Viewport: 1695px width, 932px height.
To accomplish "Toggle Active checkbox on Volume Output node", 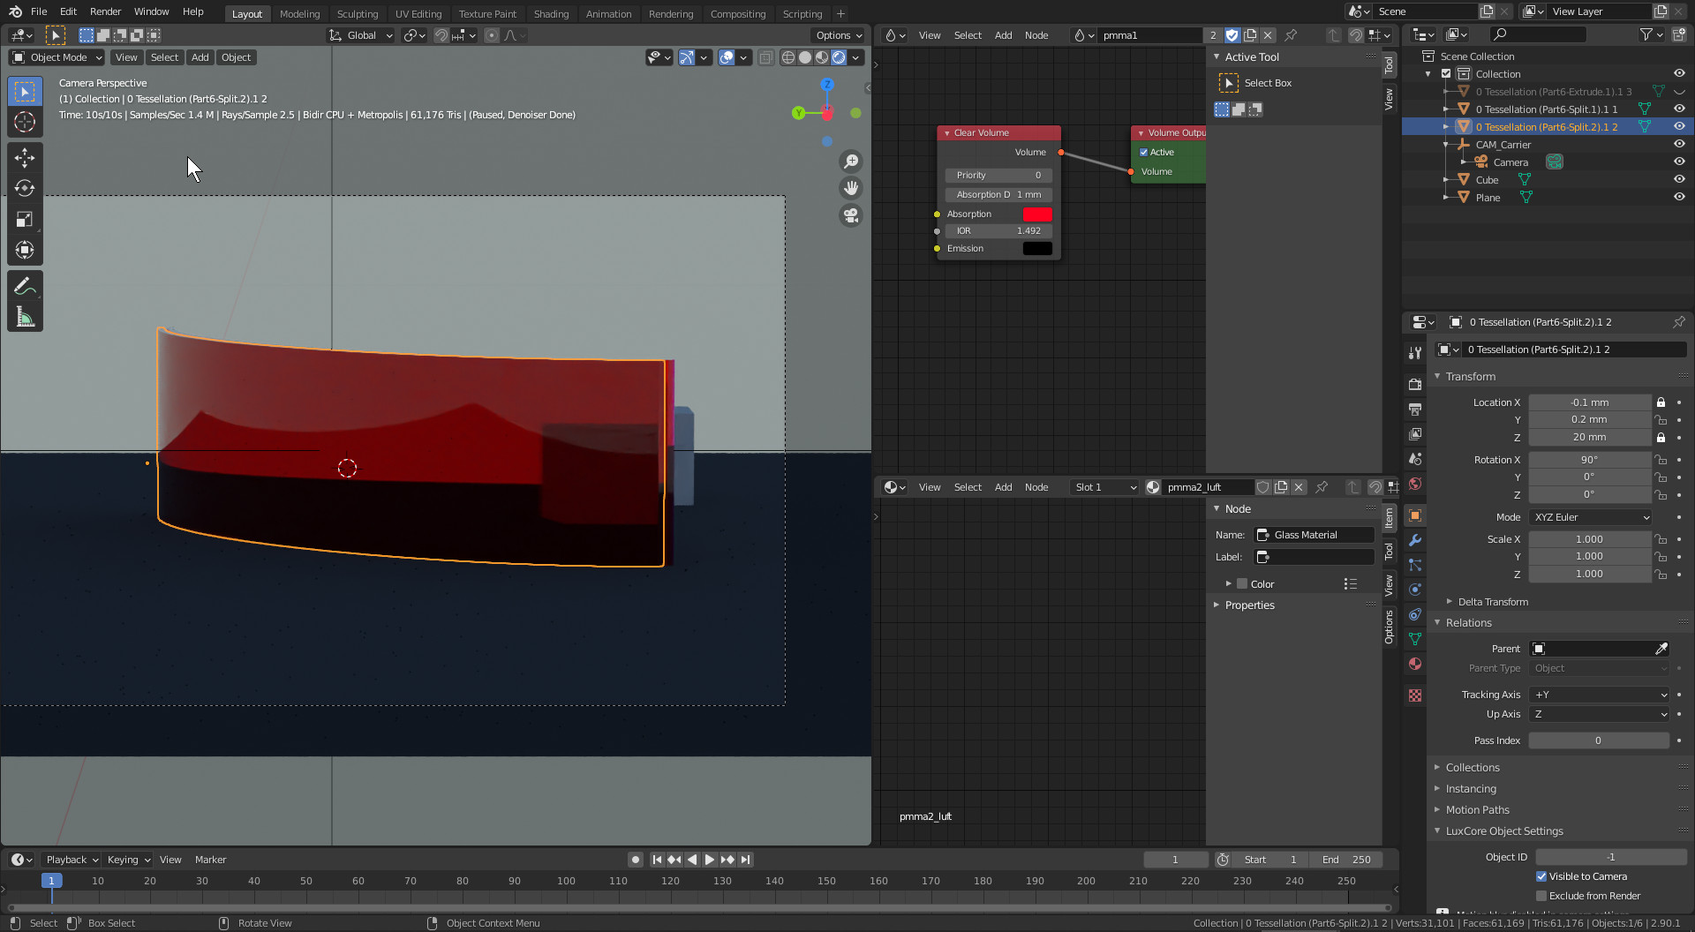I will [x=1144, y=153].
